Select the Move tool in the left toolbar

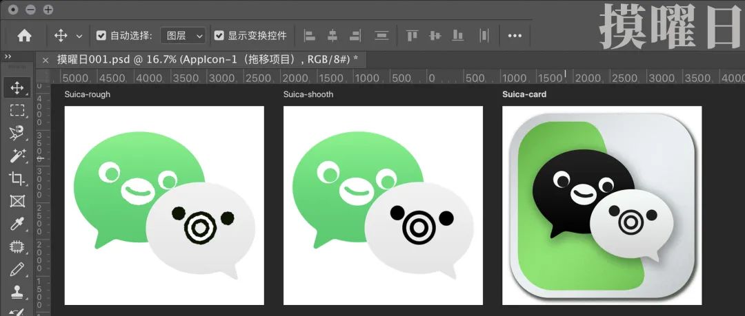(x=17, y=88)
